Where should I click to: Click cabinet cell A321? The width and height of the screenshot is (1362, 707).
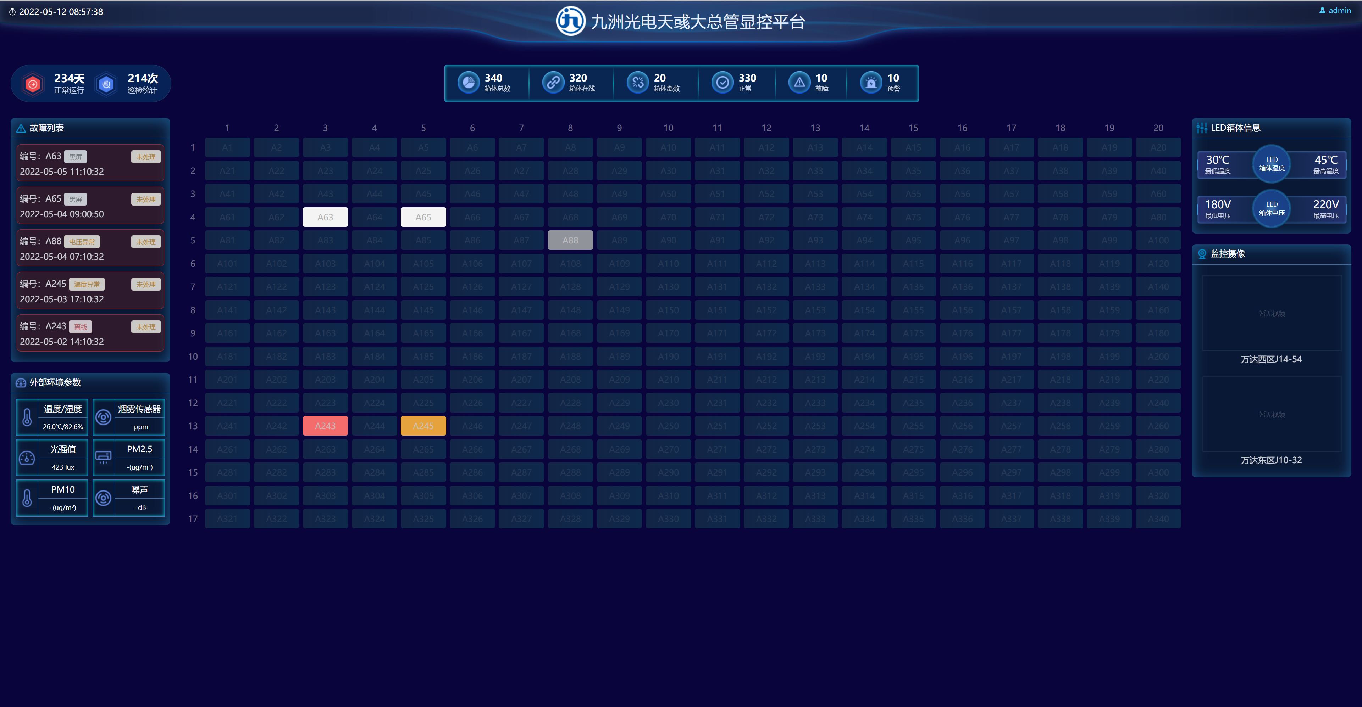[227, 519]
